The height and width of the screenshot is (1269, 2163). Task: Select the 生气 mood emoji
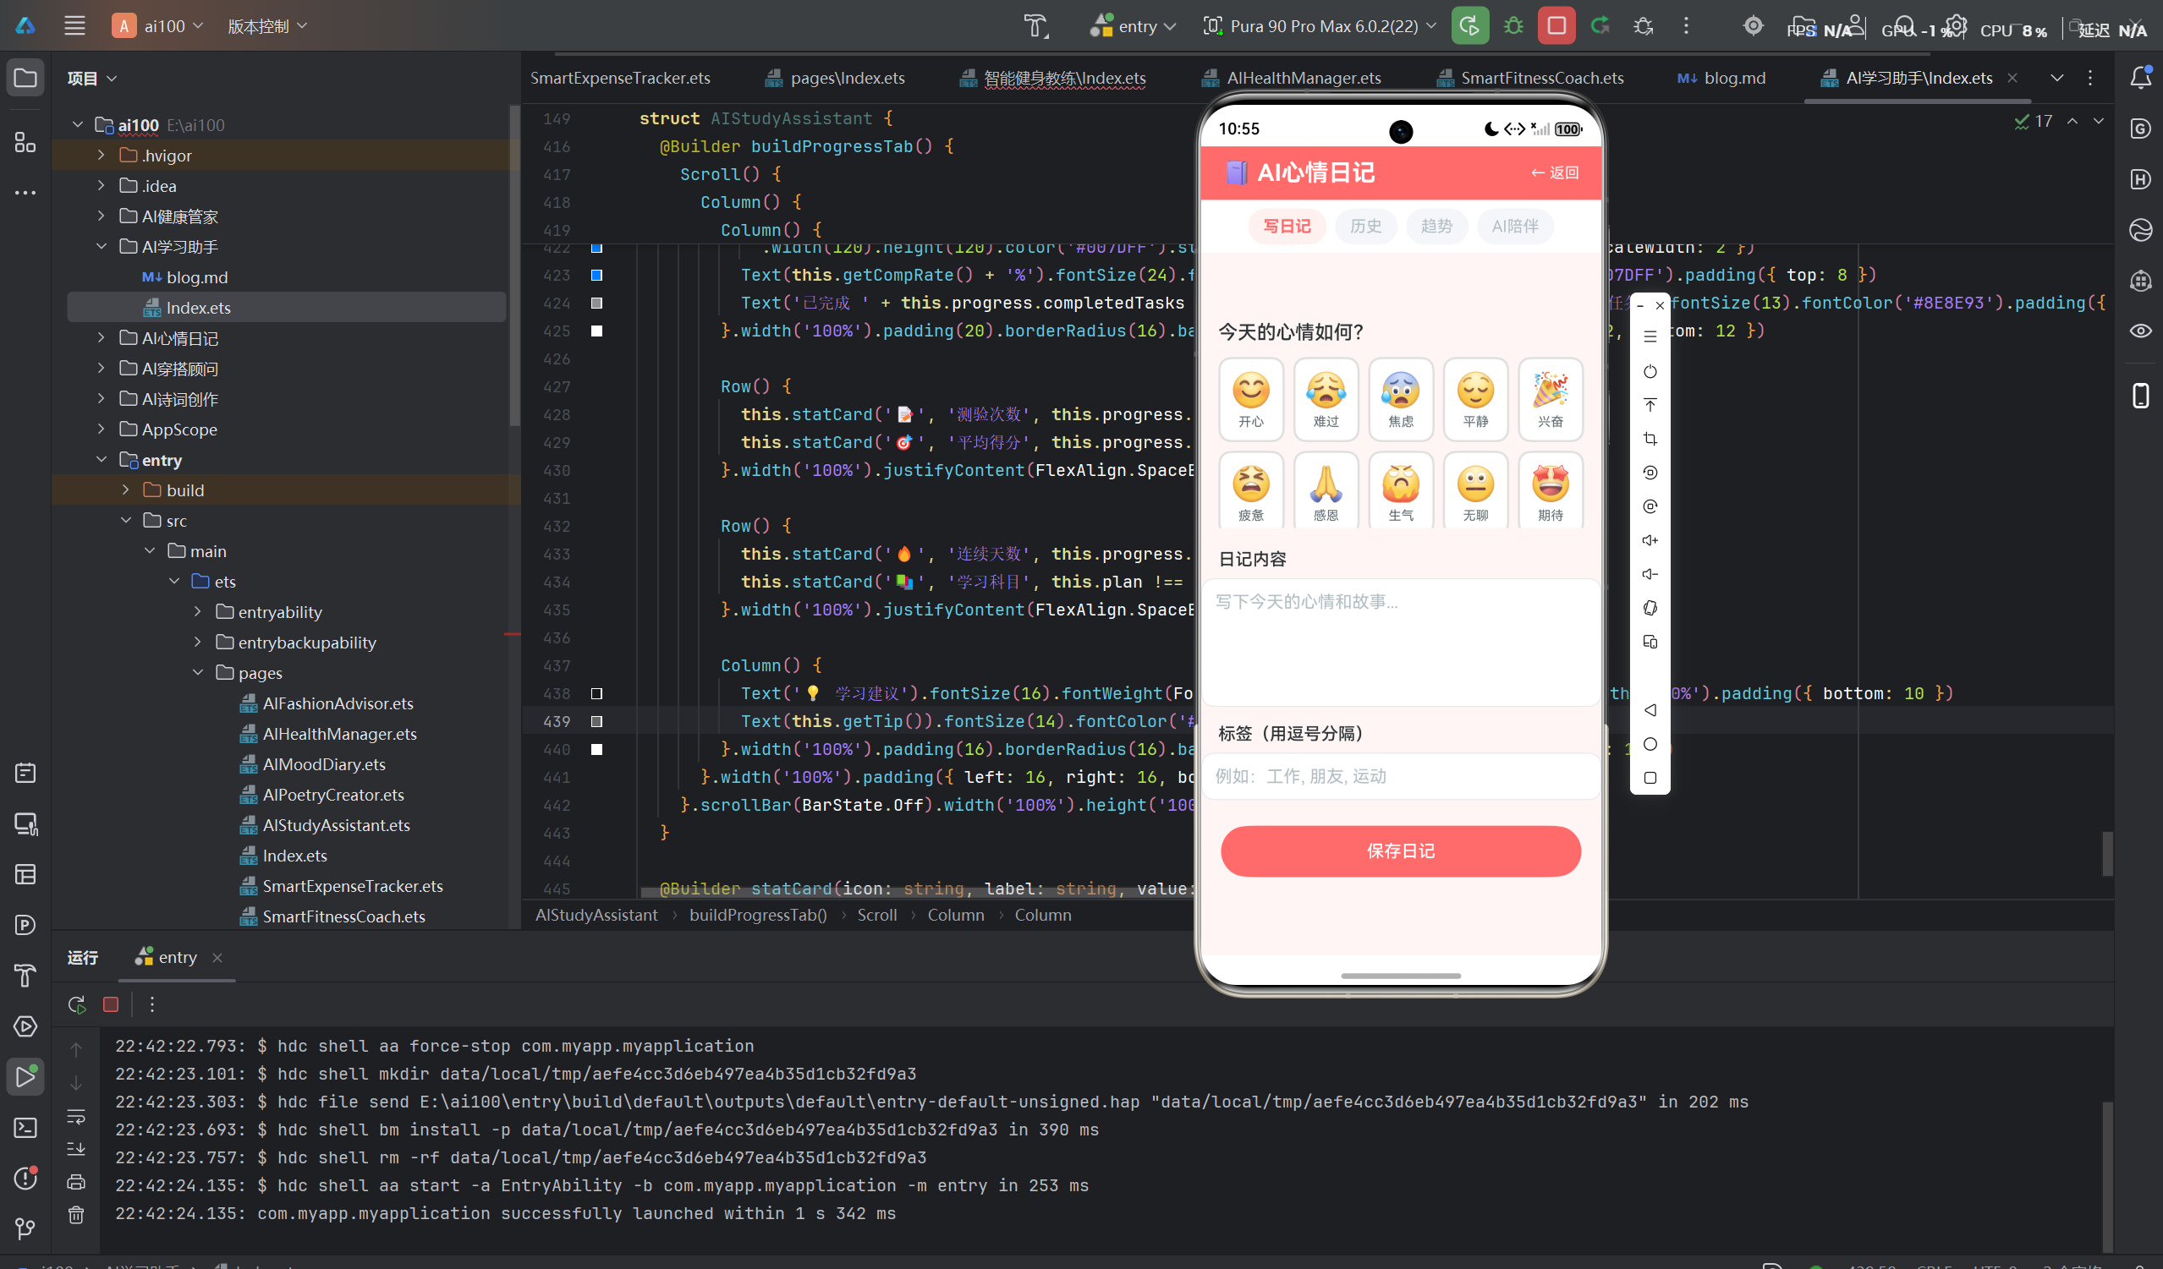(1401, 491)
